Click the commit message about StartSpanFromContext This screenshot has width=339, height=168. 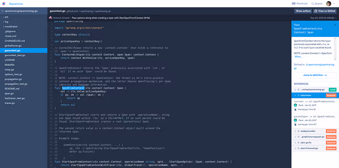pos(111,18)
